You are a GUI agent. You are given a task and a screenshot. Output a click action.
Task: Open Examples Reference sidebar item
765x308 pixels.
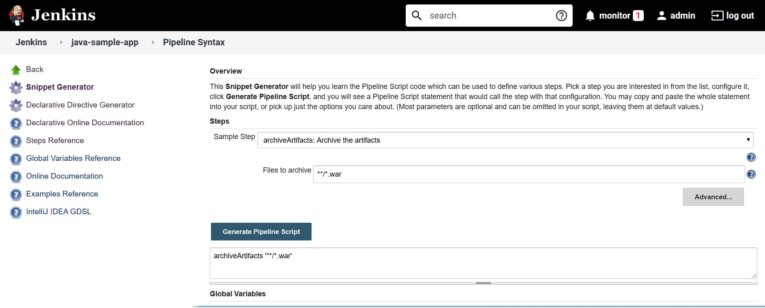(62, 194)
